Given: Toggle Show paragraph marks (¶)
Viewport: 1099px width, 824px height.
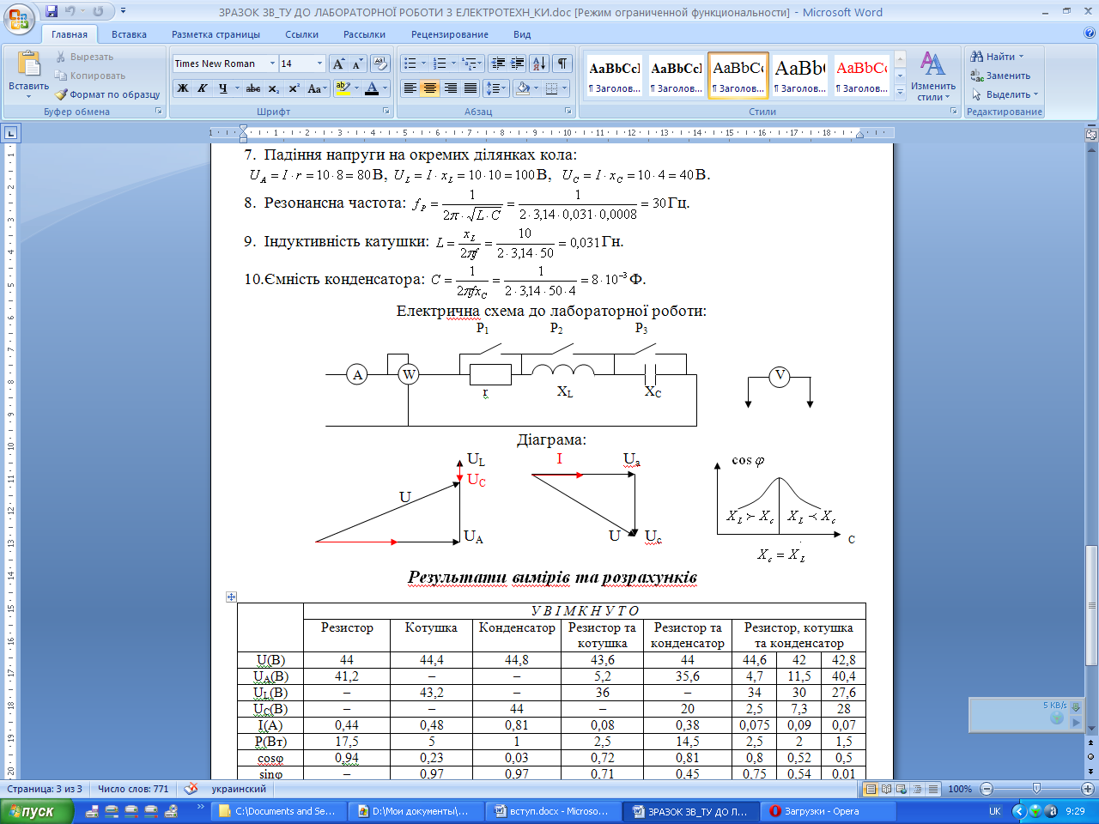Looking at the screenshot, I should coord(562,64).
